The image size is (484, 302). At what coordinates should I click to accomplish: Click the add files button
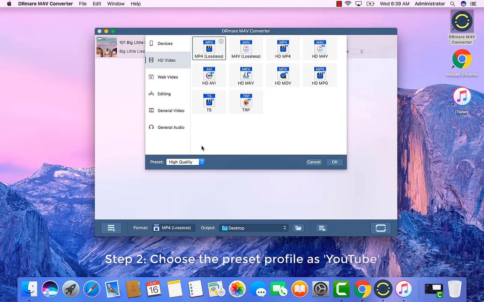pyautogui.click(x=111, y=228)
